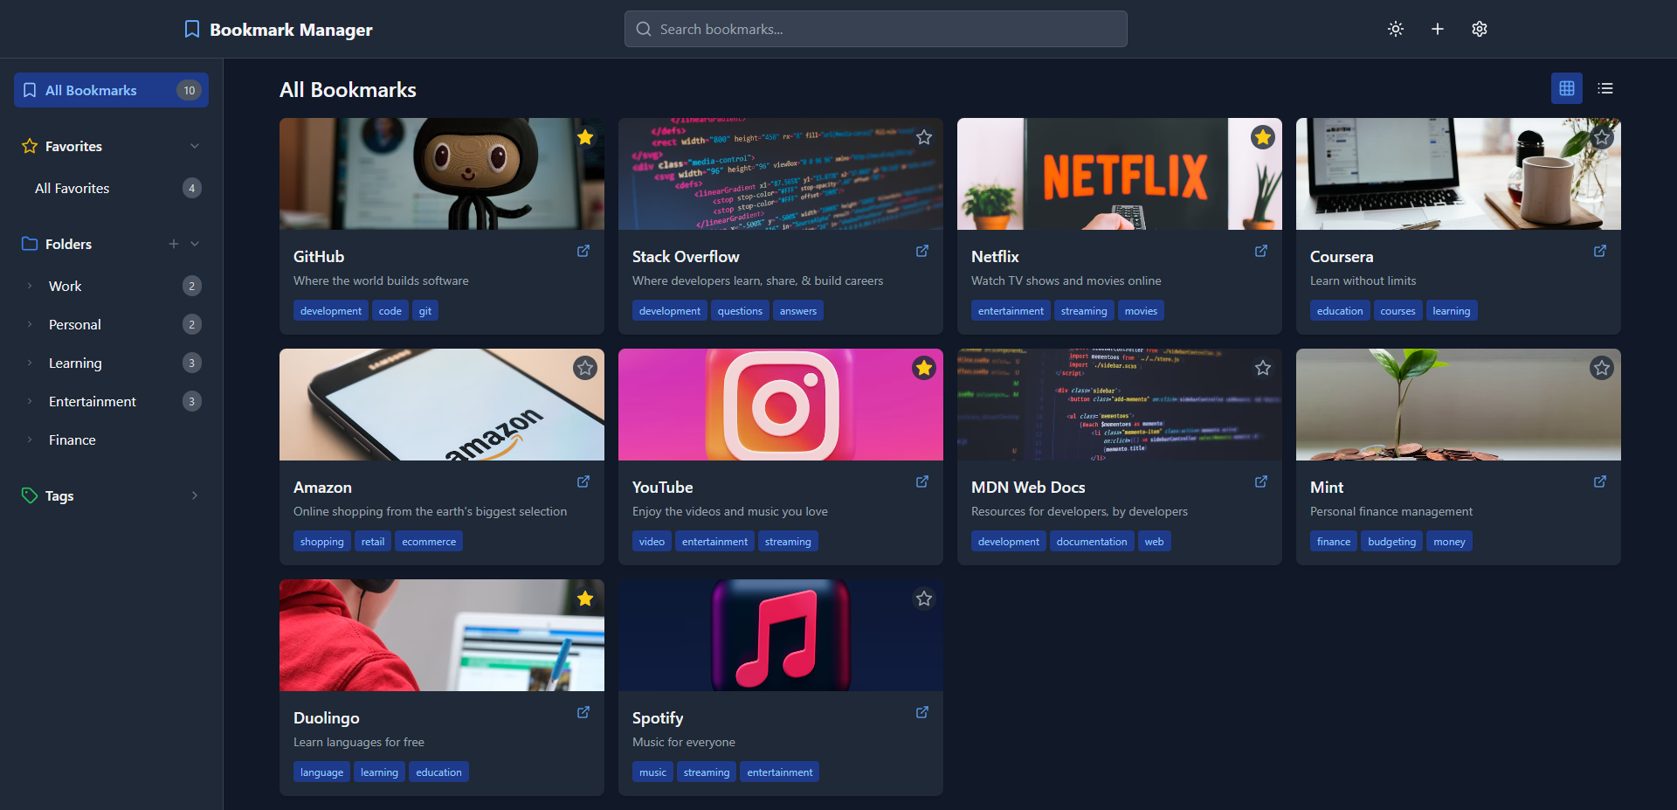Open Mint external link icon
Image resolution: width=1677 pixels, height=810 pixels.
[x=1600, y=481]
